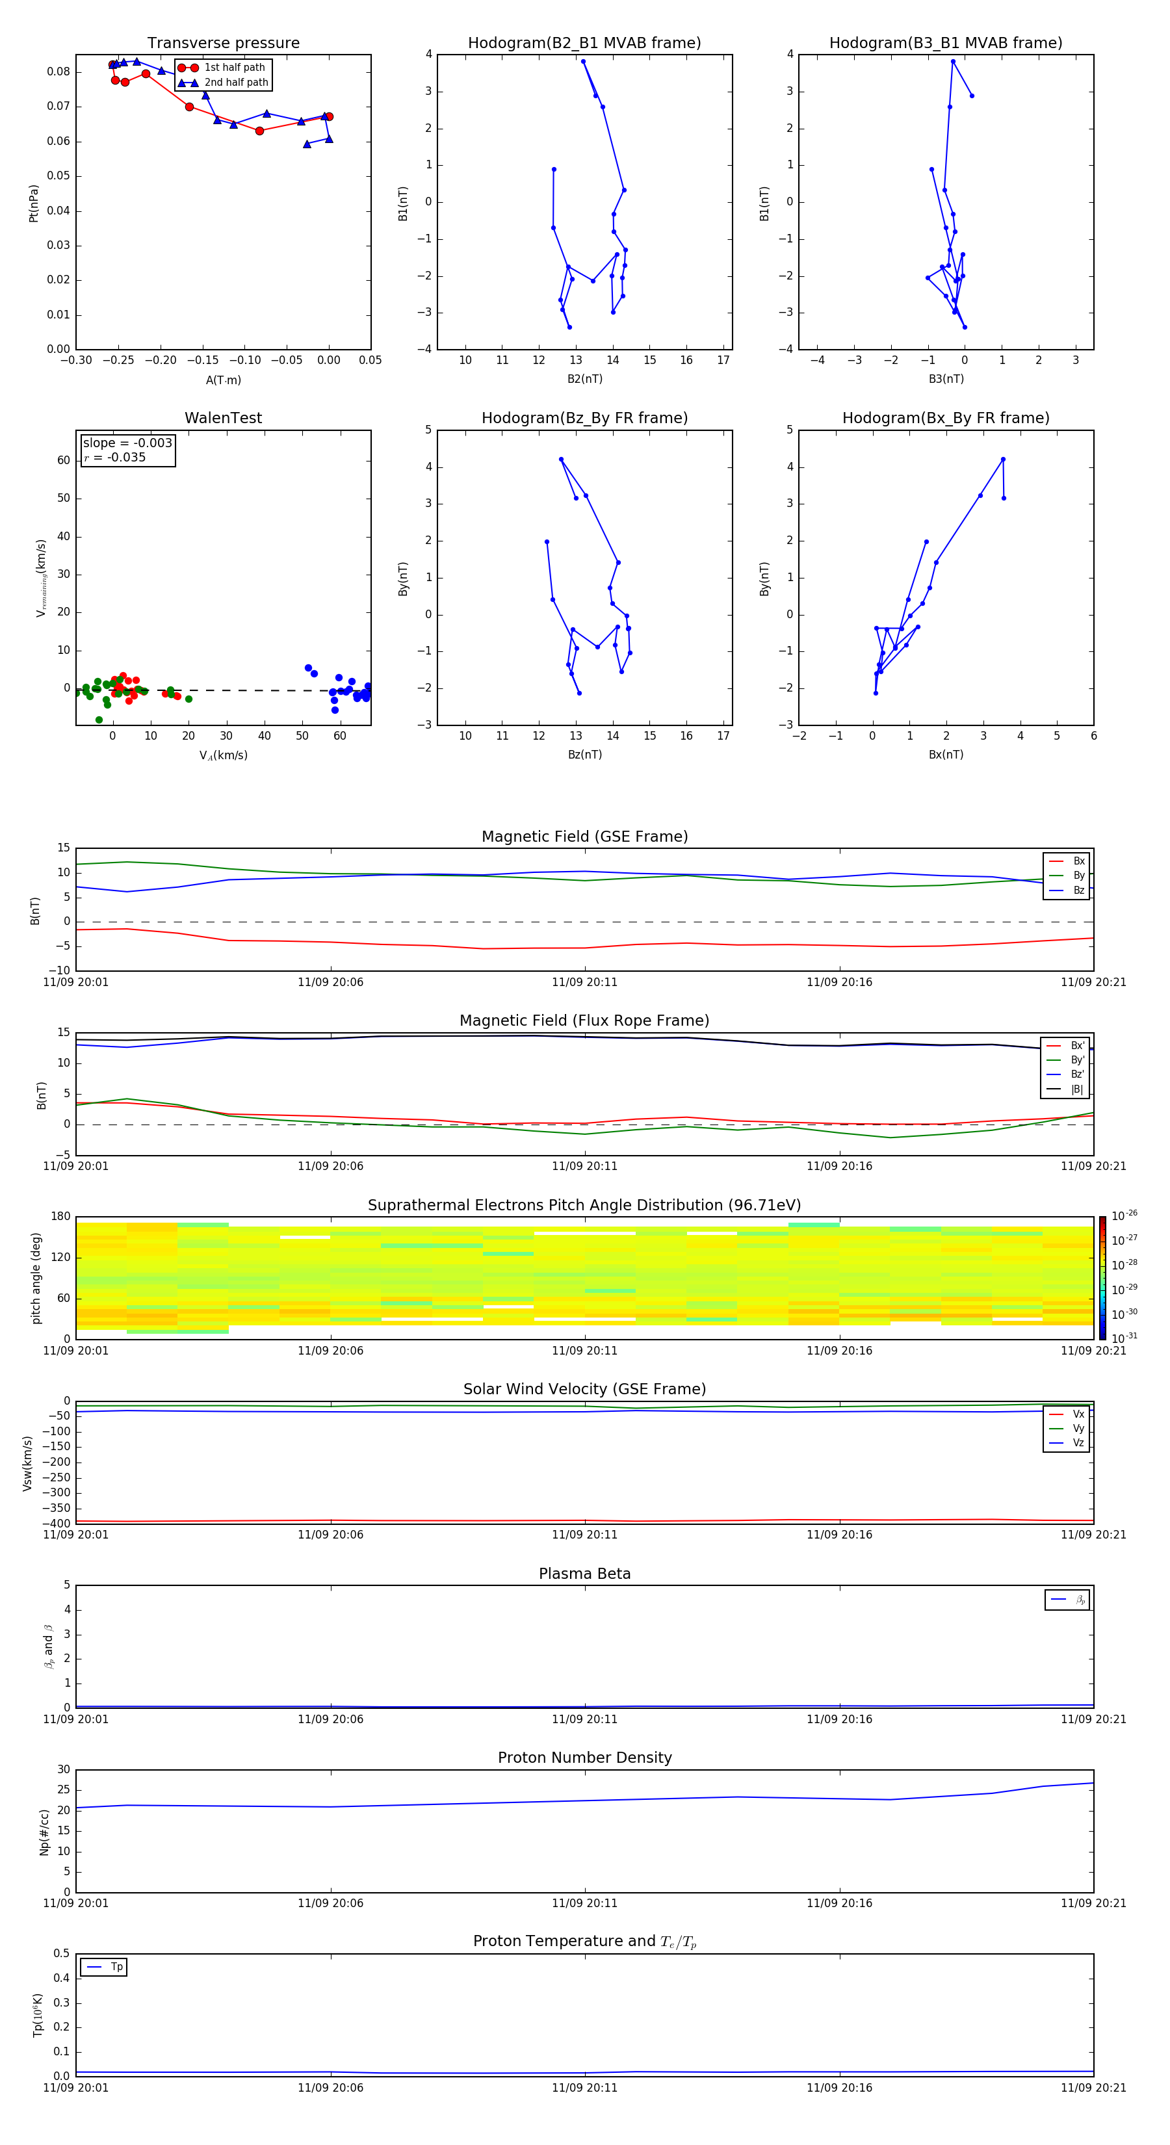Image resolution: width=1170 pixels, height=2145 pixels.
Task: Click the 'Vsw(km/s)' axis label
Action: (x=27, y=1462)
